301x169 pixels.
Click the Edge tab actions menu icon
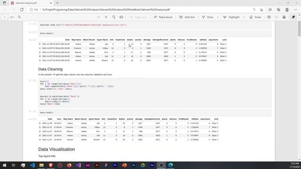click(x=4, y=3)
